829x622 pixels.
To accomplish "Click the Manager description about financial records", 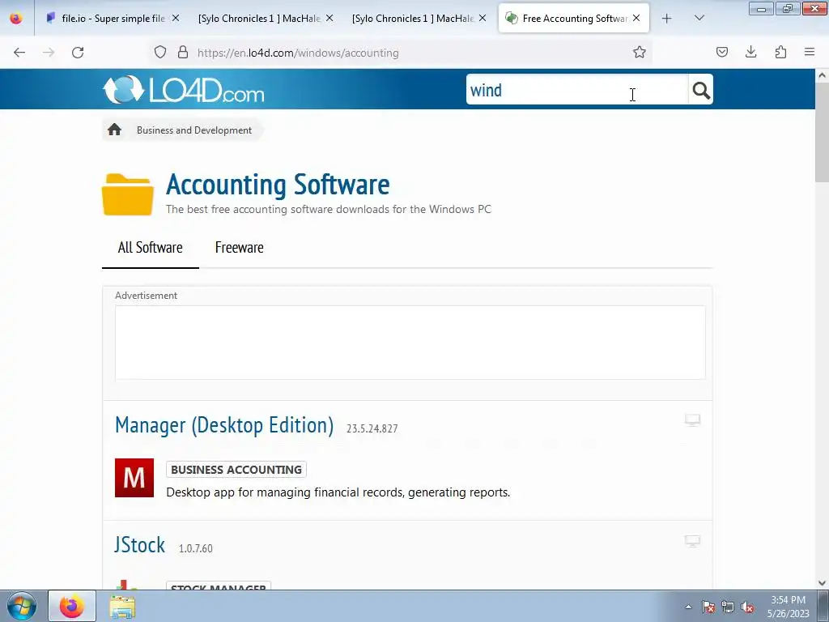I will point(338,492).
